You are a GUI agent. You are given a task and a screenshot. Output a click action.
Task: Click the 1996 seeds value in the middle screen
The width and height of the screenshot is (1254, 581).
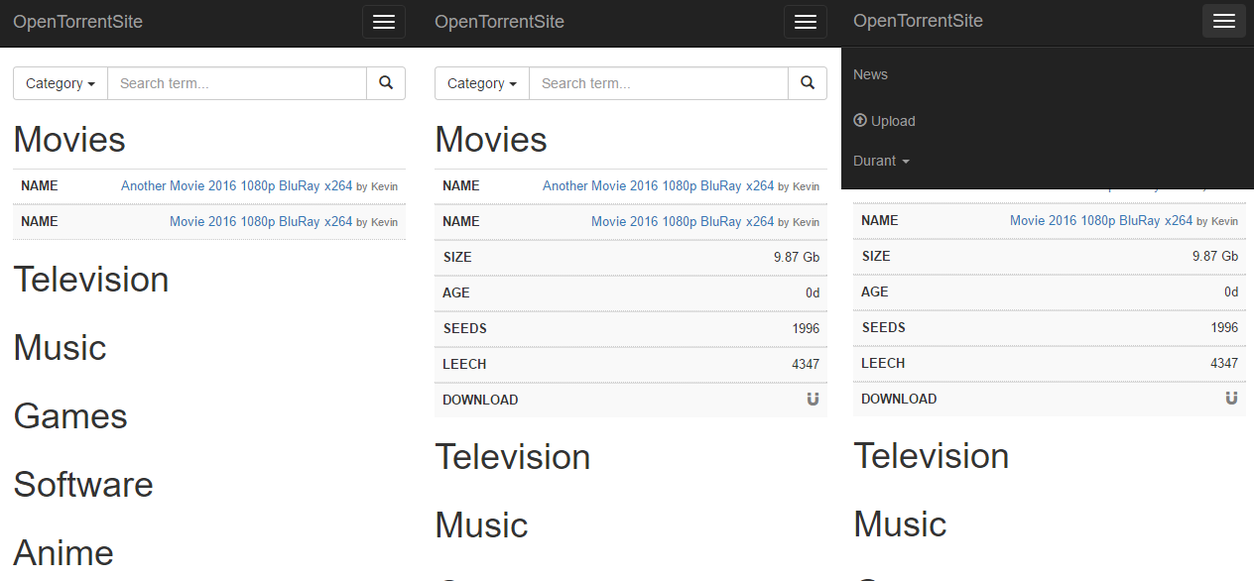806,328
